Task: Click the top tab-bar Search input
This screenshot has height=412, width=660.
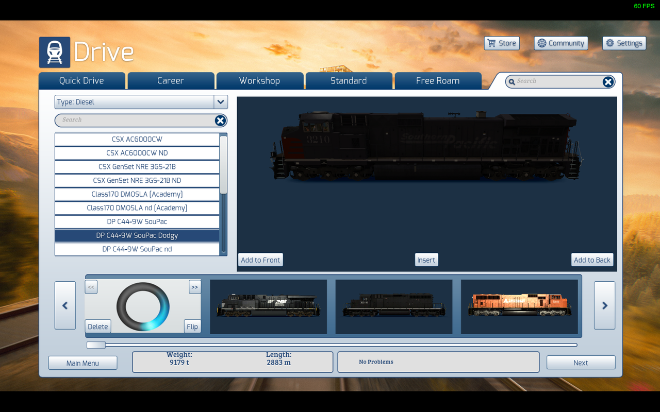Action: [x=559, y=81]
